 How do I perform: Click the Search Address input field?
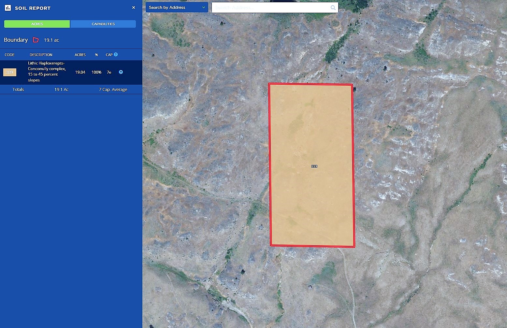click(270, 7)
